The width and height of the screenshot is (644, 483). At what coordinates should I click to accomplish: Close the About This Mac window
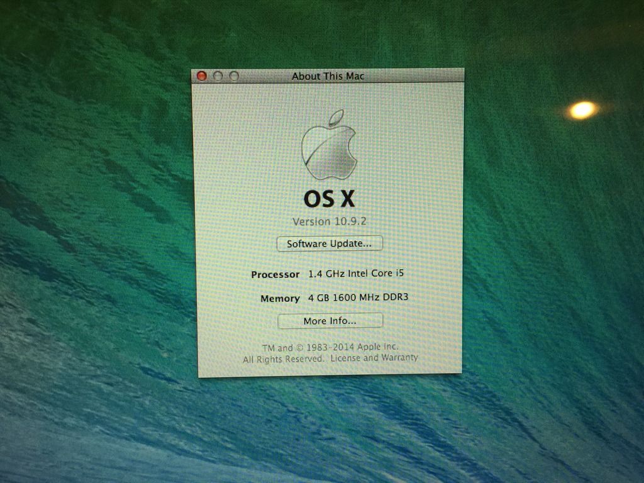[x=202, y=76]
